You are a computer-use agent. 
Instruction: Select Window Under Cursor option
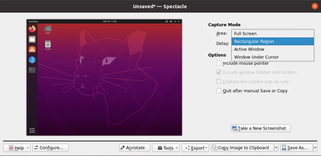click(x=273, y=57)
